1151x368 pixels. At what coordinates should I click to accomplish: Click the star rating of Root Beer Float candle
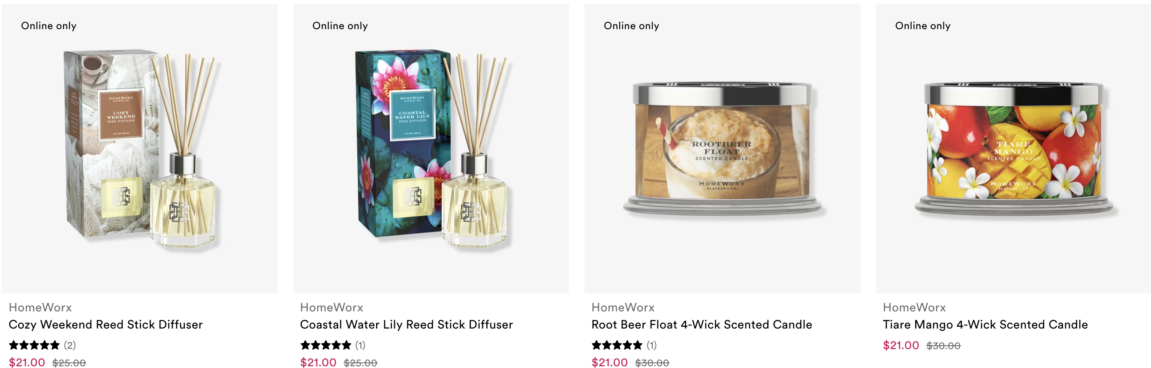(617, 345)
